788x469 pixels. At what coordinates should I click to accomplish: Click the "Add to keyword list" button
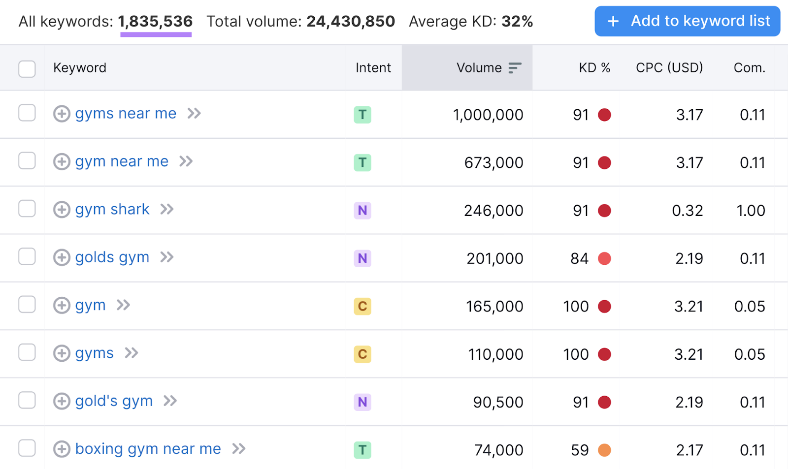click(687, 21)
